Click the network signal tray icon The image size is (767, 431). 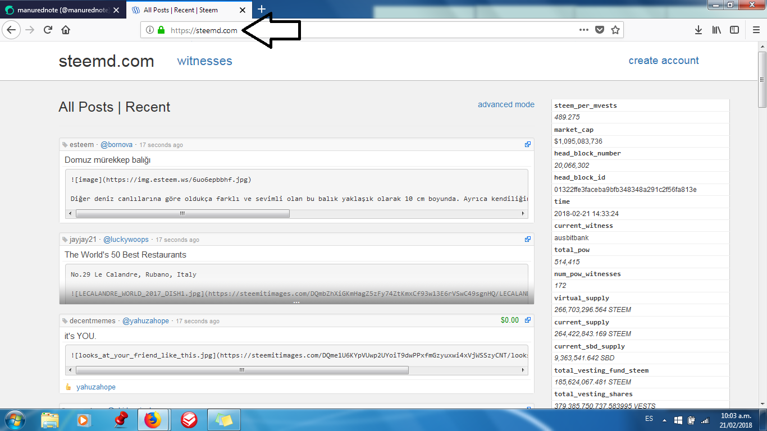[x=705, y=420]
